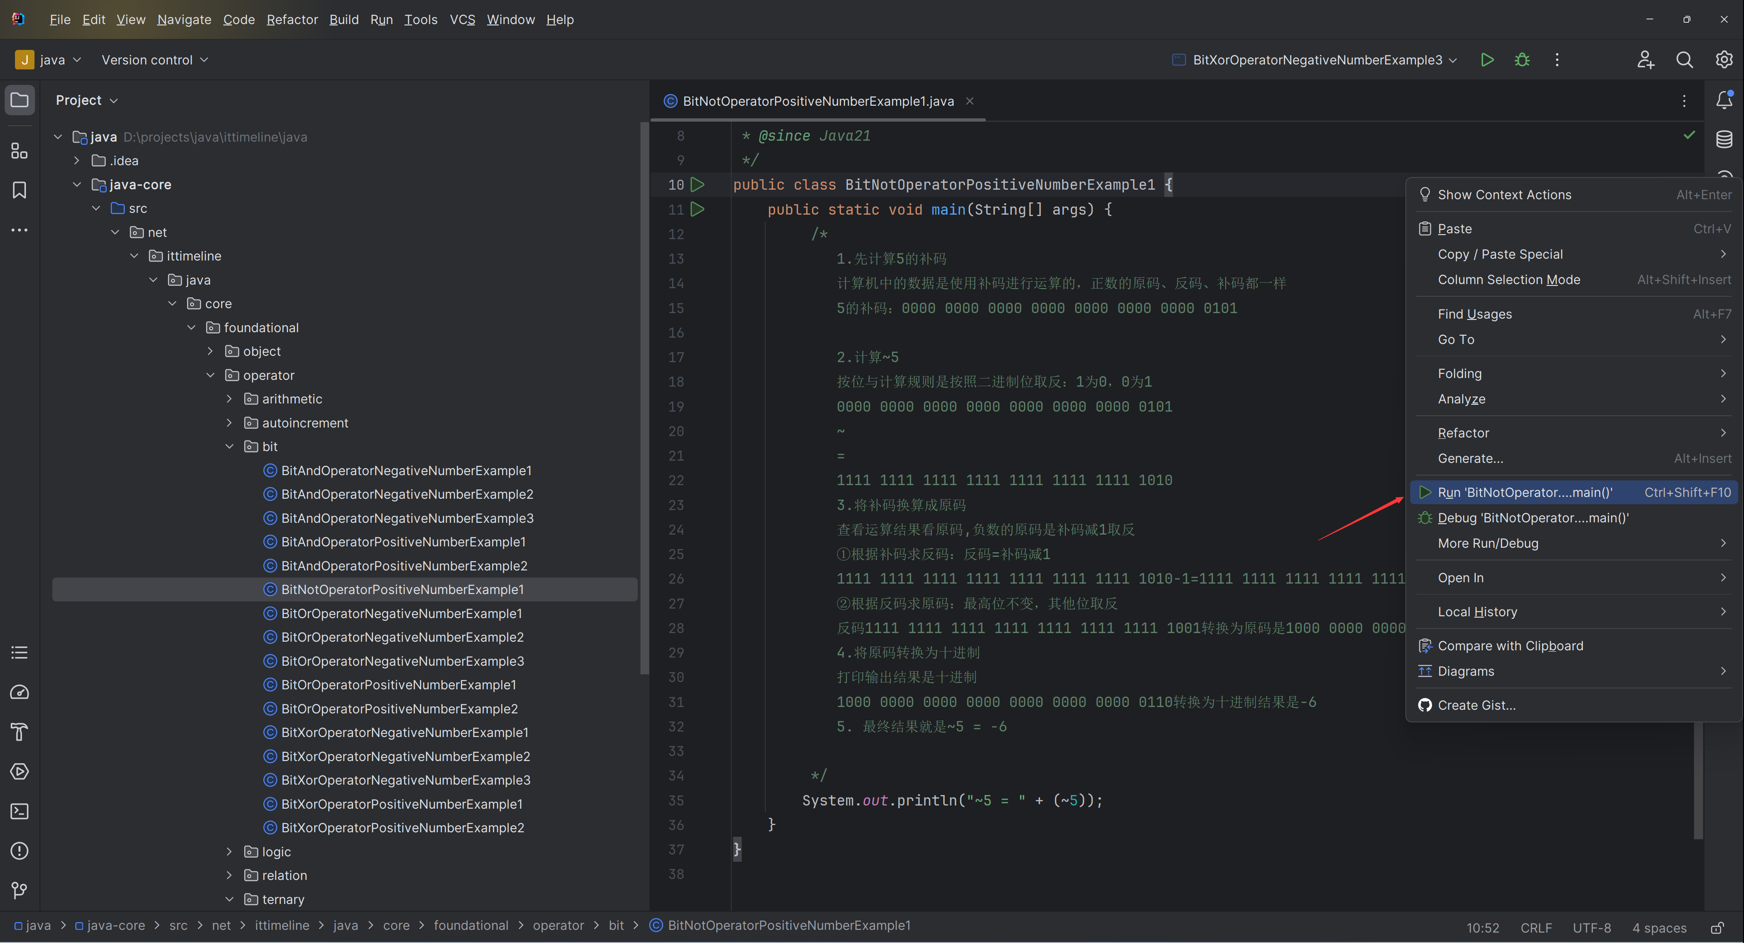Click the foundational breadcrumb in the navigation bar
Image resolution: width=1744 pixels, height=943 pixels.
471,925
